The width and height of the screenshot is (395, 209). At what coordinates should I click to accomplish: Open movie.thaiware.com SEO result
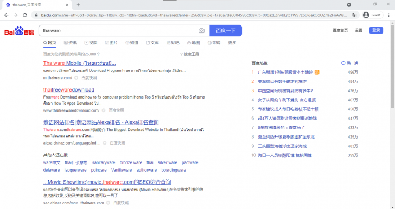point(107,182)
